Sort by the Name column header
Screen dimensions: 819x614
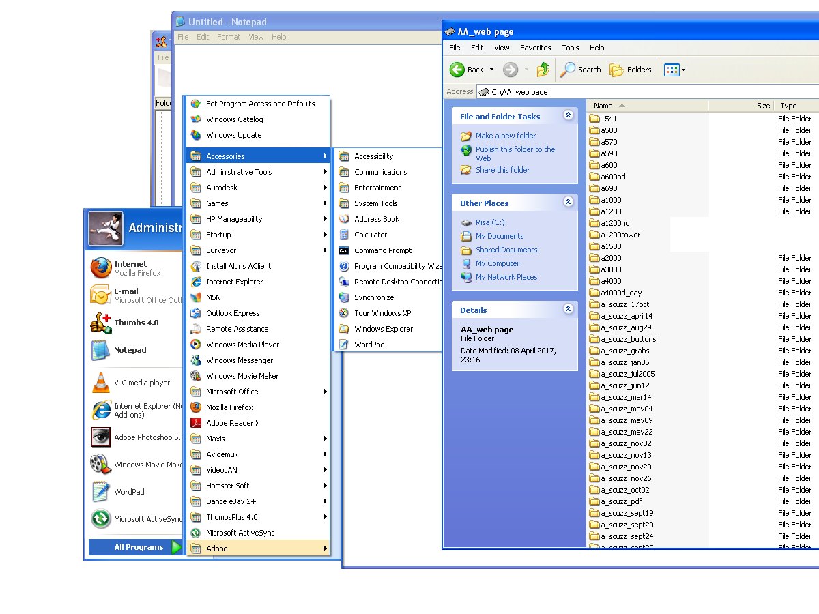click(648, 106)
